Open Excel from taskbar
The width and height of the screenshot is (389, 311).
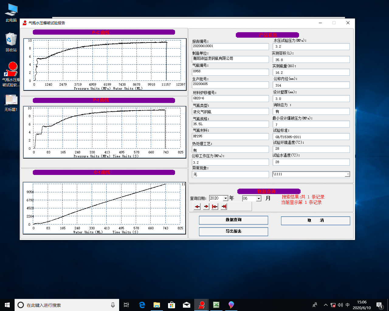(216, 305)
